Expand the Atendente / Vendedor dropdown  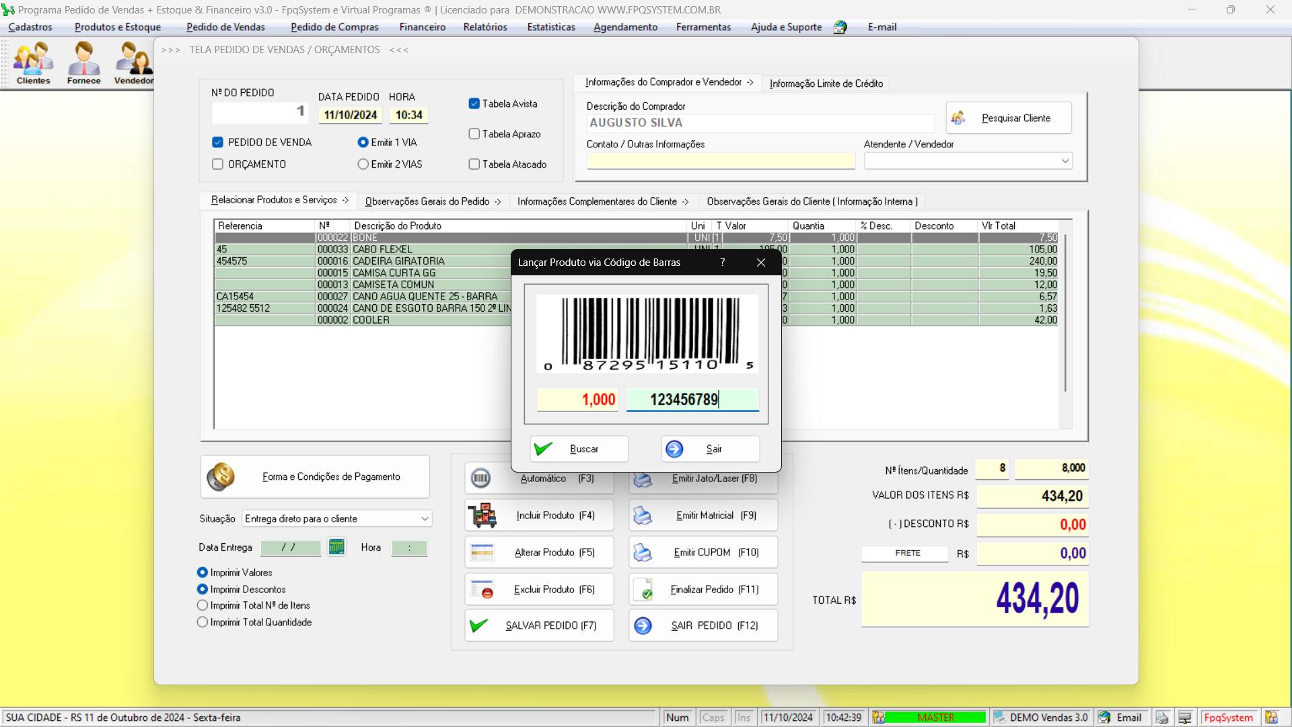pos(1065,161)
